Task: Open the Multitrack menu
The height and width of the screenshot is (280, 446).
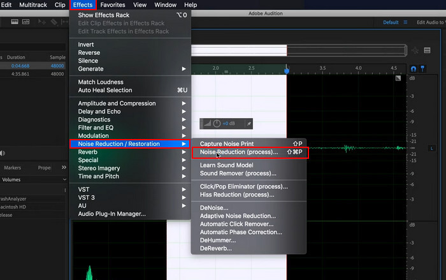Action: click(33, 5)
